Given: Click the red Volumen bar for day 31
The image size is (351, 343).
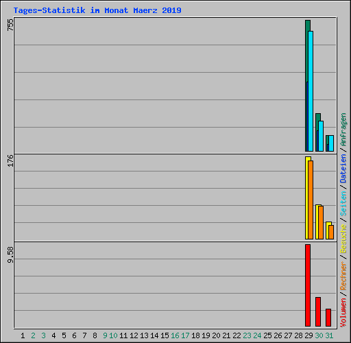Looking at the screenshot, I should [x=328, y=318].
